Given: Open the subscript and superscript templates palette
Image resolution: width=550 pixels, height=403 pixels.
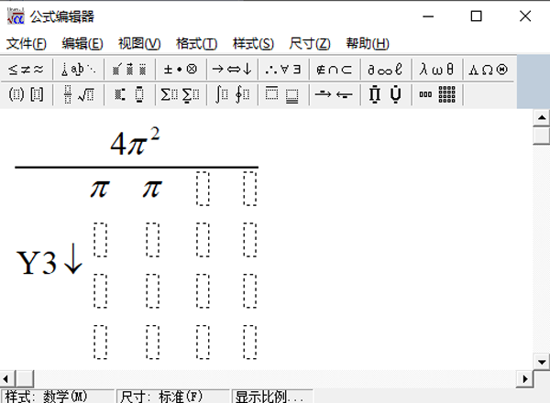Looking at the screenshot, I should [x=129, y=94].
